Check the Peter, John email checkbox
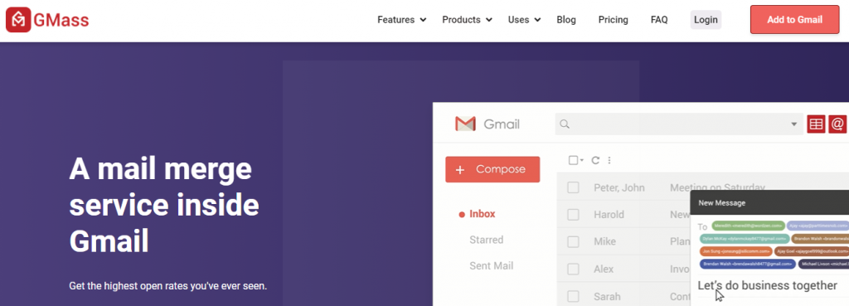Viewport: 849px width, 306px height. [573, 188]
